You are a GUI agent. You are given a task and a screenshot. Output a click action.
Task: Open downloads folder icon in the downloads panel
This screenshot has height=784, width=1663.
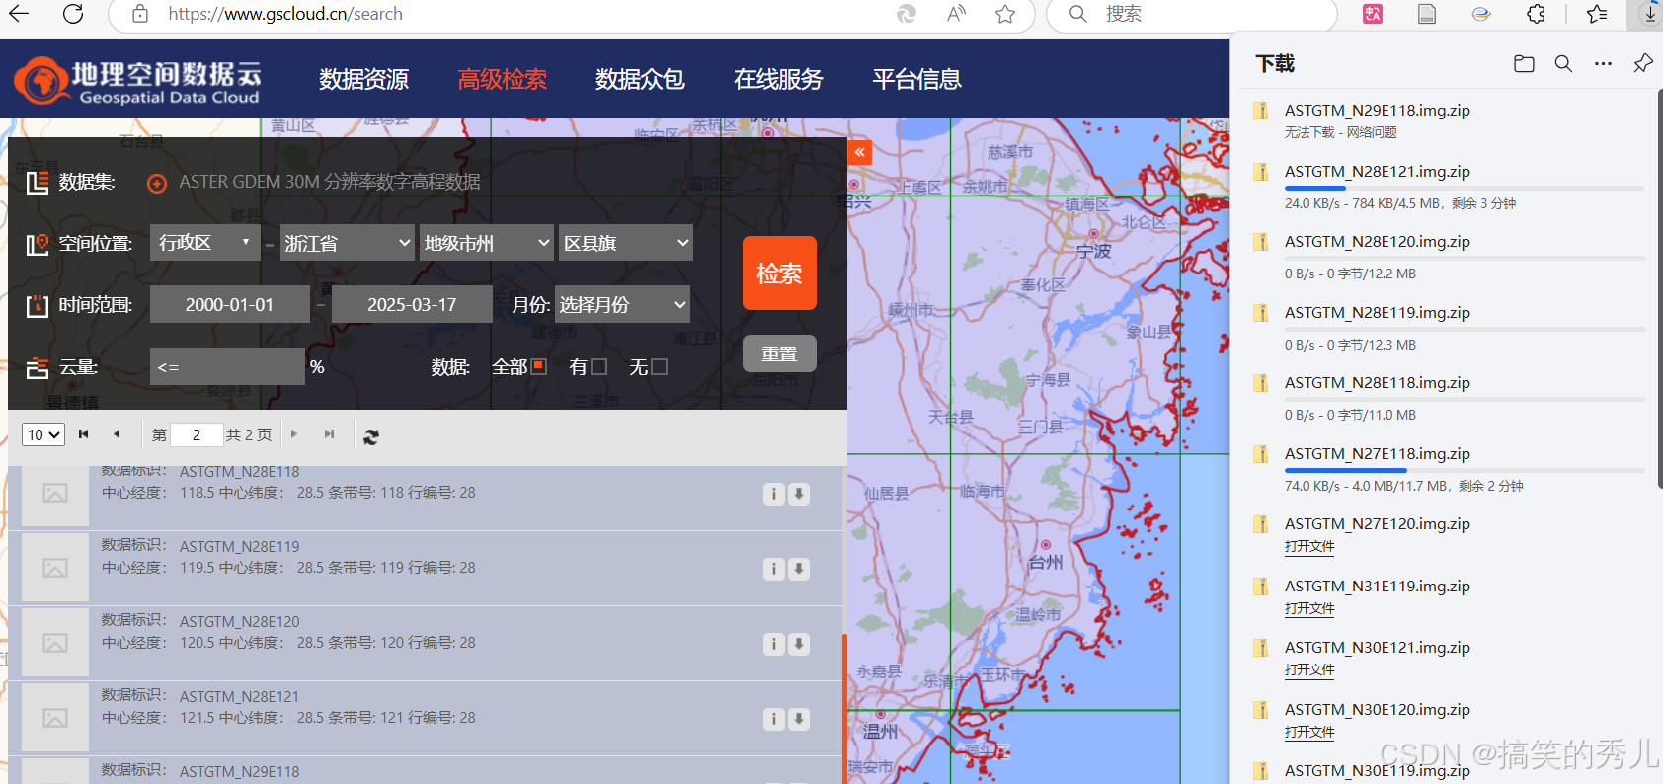coord(1524,63)
